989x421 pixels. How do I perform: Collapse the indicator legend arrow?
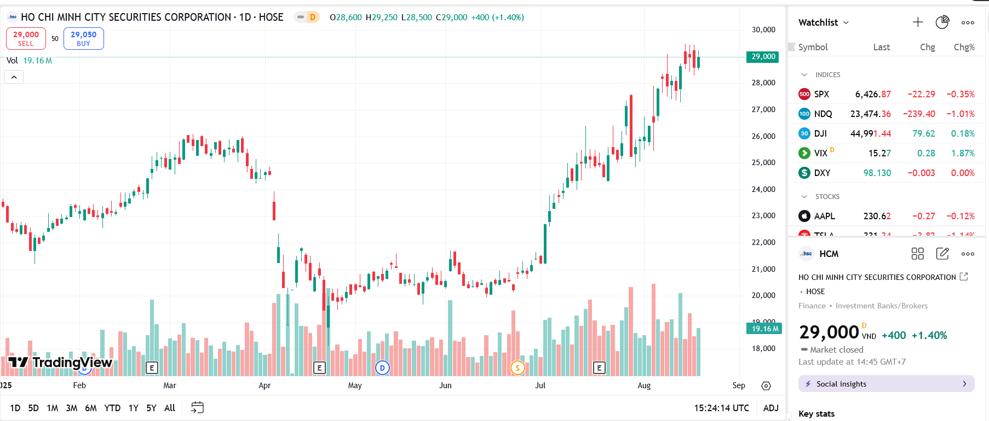point(14,77)
